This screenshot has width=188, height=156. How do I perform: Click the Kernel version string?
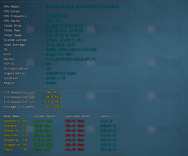pyautogui.click(x=70, y=59)
